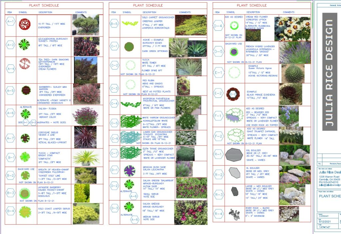Click the 8/12/2021 date in title block
The width and height of the screenshot is (341, 234).
point(325,221)
